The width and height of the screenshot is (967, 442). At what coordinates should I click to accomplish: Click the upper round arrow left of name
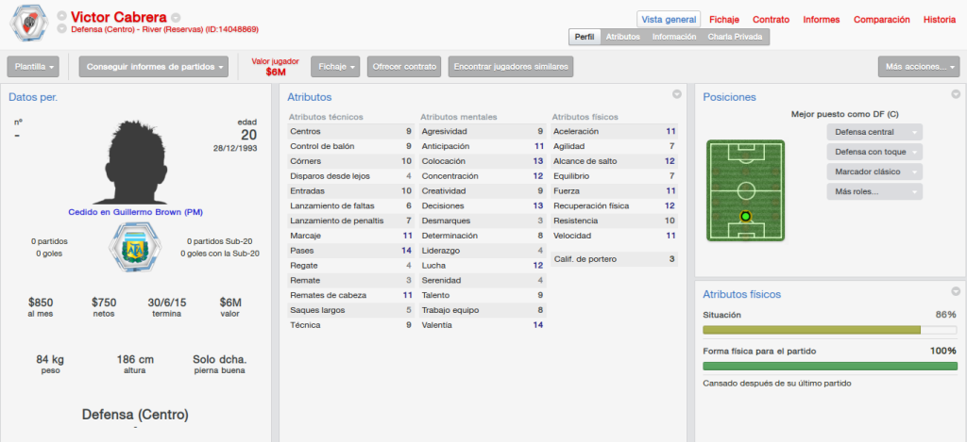pos(61,15)
